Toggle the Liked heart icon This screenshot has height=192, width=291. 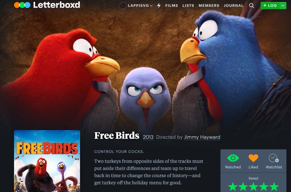(253, 158)
